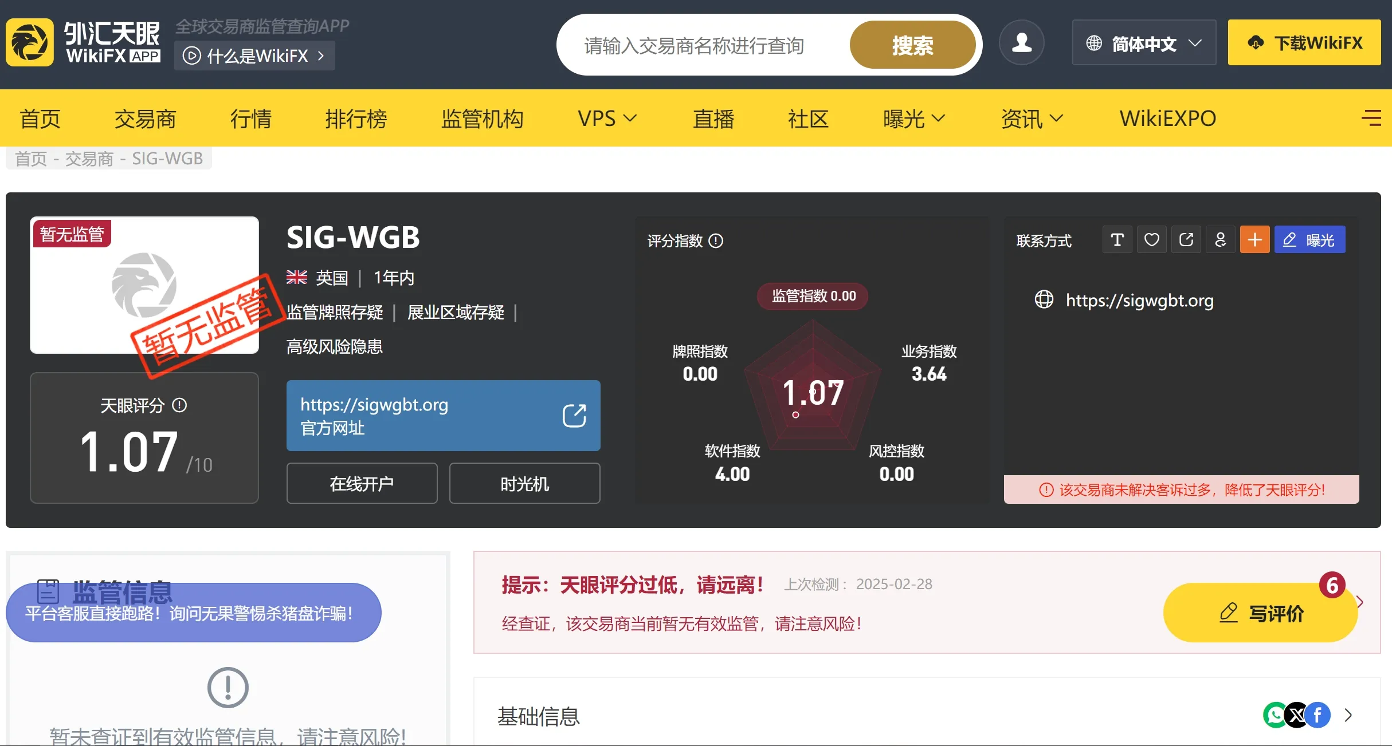Open the hamburger menu icon

tap(1371, 118)
